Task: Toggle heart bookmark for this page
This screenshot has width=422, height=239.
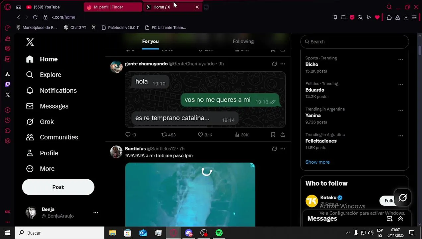Action: click(x=377, y=17)
